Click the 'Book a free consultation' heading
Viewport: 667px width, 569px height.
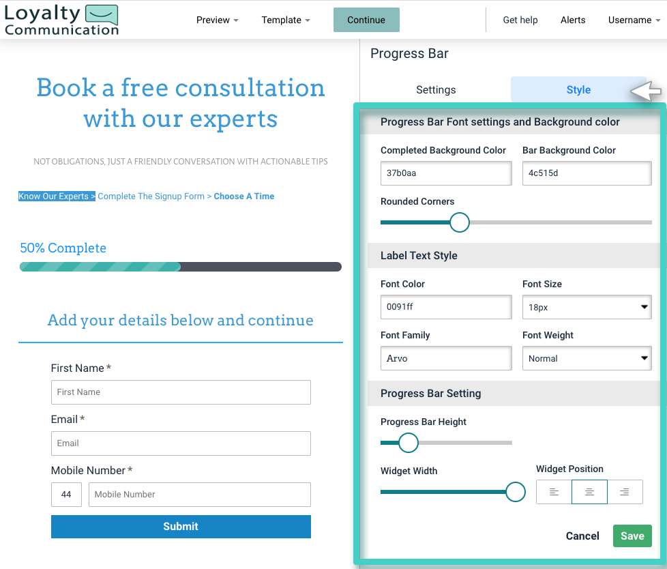click(x=181, y=103)
